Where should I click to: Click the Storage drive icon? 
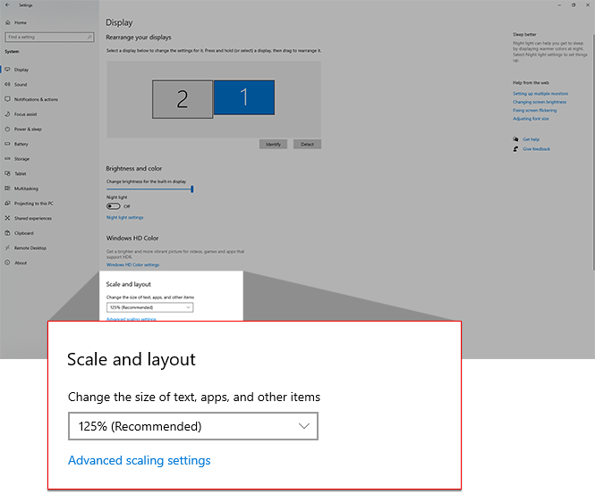click(x=8, y=159)
